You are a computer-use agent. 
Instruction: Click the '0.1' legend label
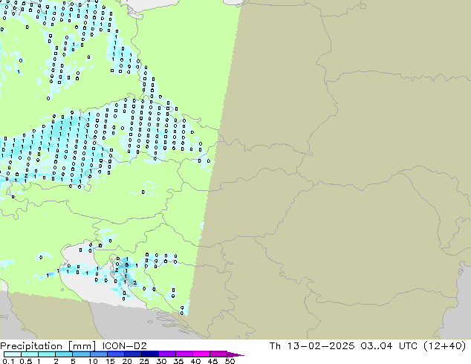pyautogui.click(x=8, y=361)
